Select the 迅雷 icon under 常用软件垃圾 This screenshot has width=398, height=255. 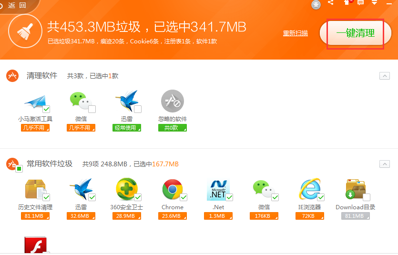click(81, 189)
